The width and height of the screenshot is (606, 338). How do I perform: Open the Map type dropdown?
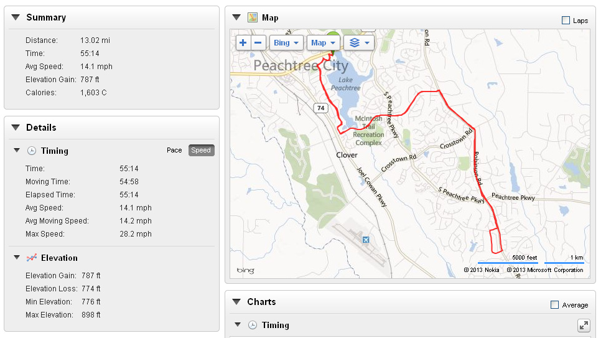click(x=323, y=43)
